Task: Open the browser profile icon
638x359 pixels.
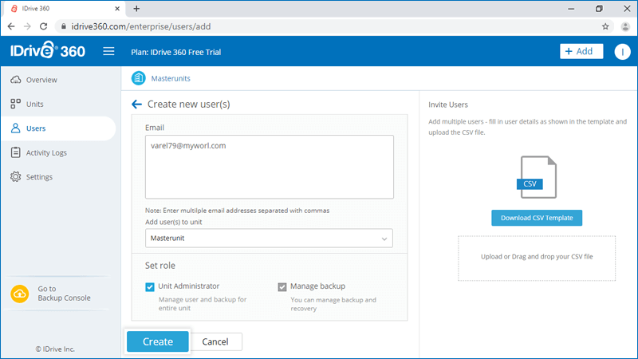Action: pyautogui.click(x=625, y=26)
